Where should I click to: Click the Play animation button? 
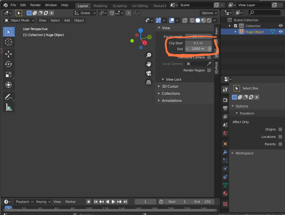pyautogui.click(x=113, y=202)
